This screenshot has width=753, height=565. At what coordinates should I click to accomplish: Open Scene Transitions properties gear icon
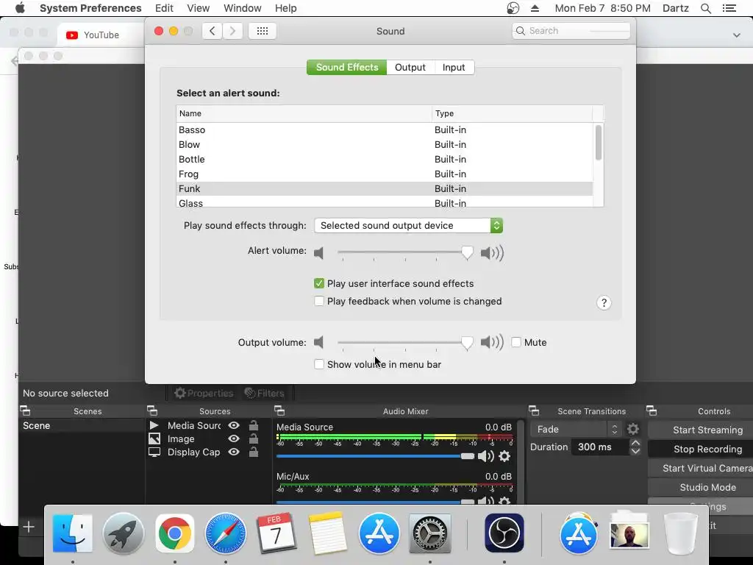point(633,429)
